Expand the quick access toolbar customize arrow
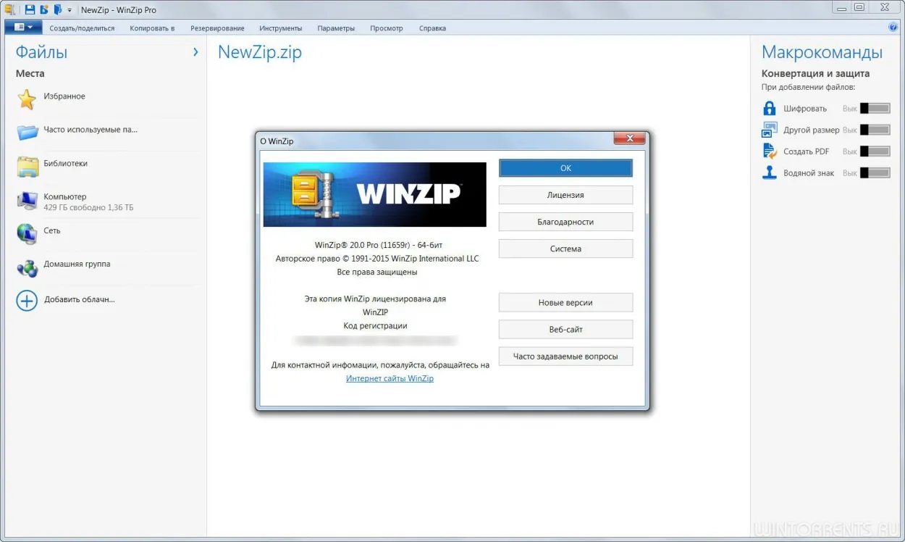Viewport: 905px width, 542px height. pos(70,10)
